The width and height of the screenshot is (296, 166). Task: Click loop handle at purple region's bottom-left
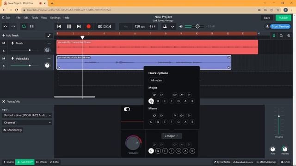pos(59,67)
